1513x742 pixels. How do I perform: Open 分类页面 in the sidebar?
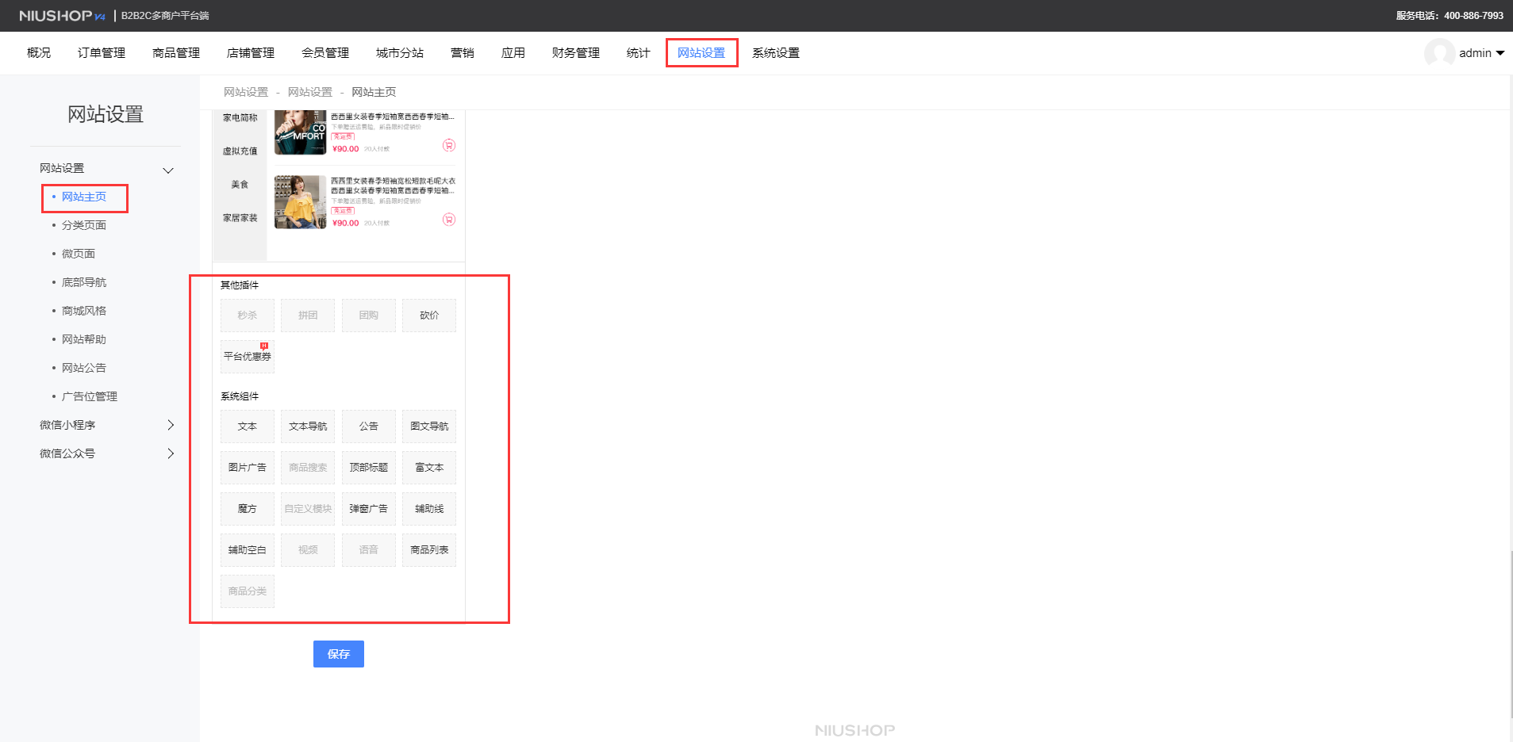[x=84, y=225]
